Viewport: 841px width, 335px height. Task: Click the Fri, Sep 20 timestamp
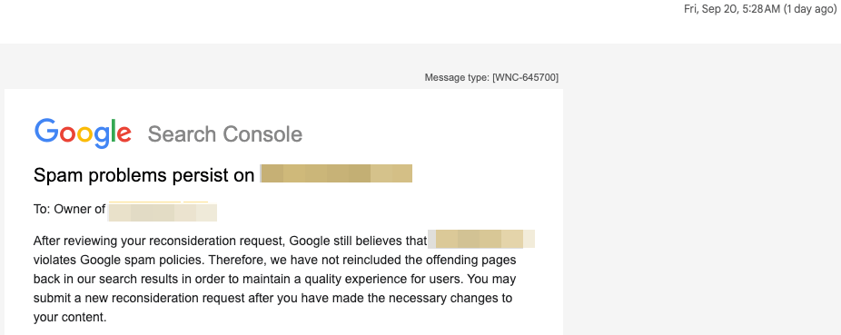[x=732, y=9]
